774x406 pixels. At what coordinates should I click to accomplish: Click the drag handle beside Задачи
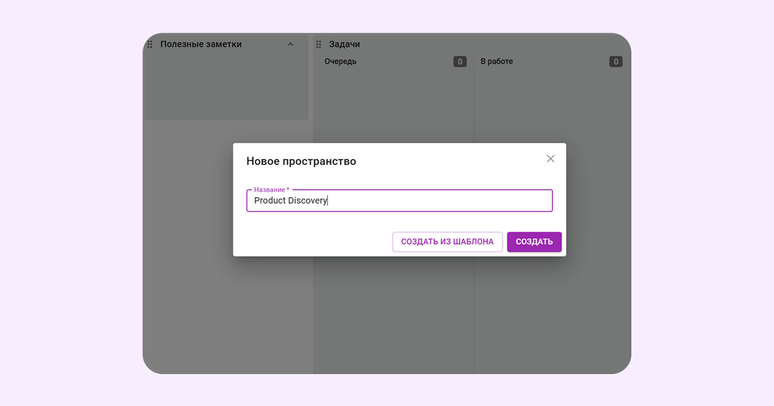[319, 44]
